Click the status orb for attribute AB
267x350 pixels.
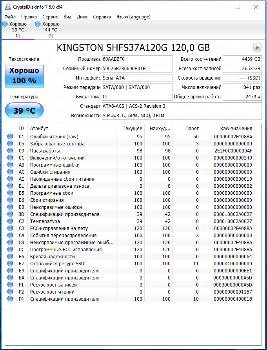point(10,165)
